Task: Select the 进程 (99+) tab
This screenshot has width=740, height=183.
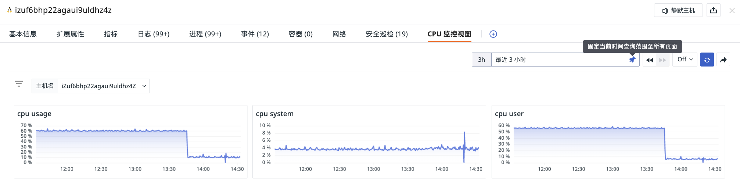Action: coord(205,34)
